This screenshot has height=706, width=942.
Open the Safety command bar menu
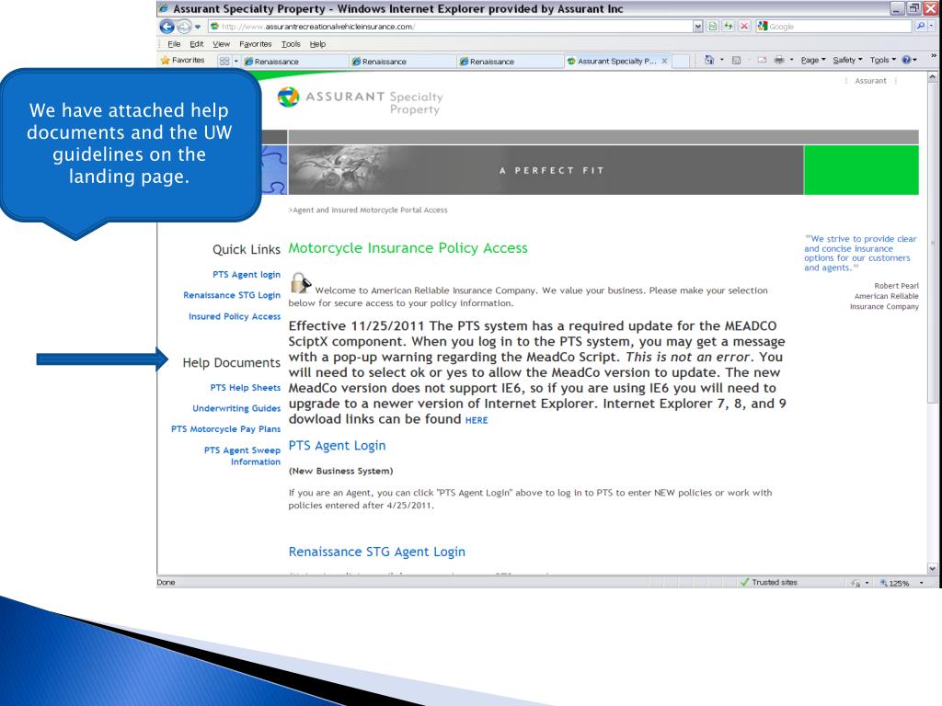[x=847, y=60]
